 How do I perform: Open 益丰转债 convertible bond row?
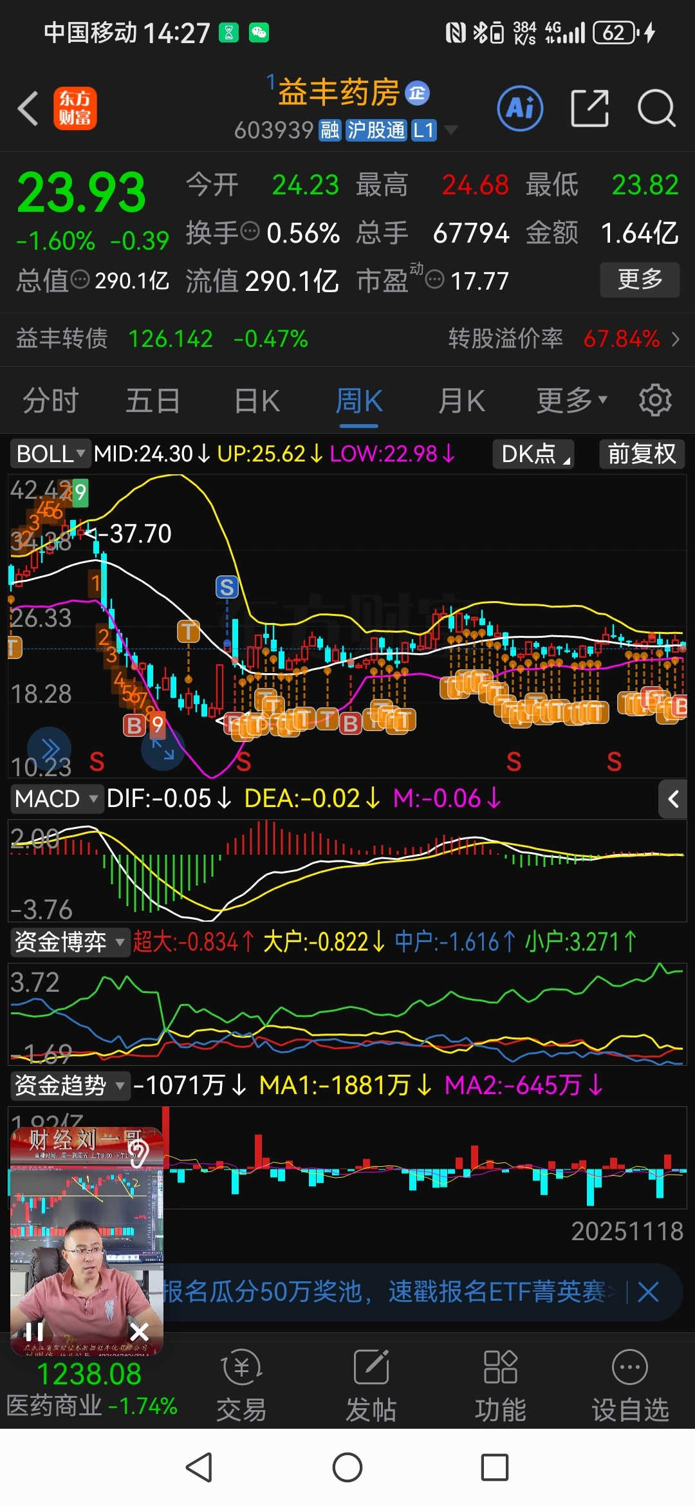(x=161, y=339)
